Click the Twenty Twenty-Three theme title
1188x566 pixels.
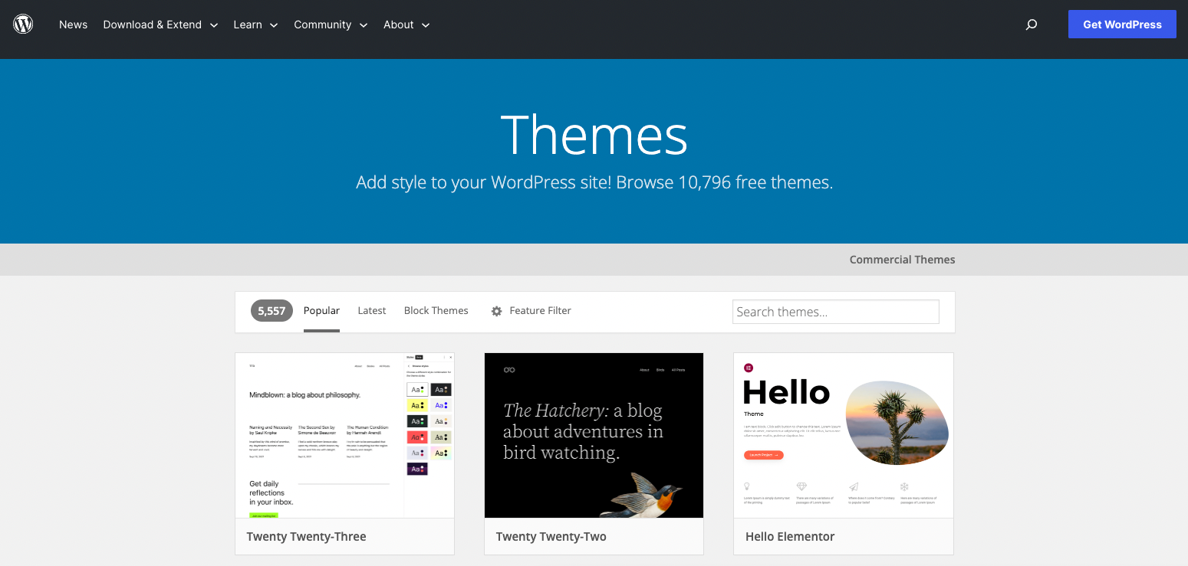[306, 536]
